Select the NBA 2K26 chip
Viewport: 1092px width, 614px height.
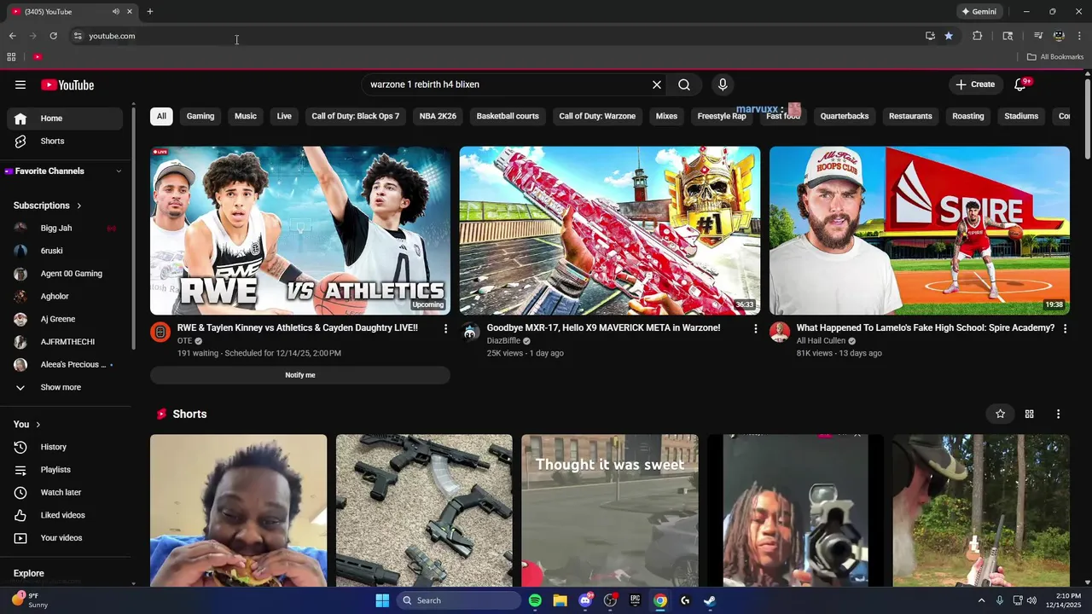[x=438, y=116]
